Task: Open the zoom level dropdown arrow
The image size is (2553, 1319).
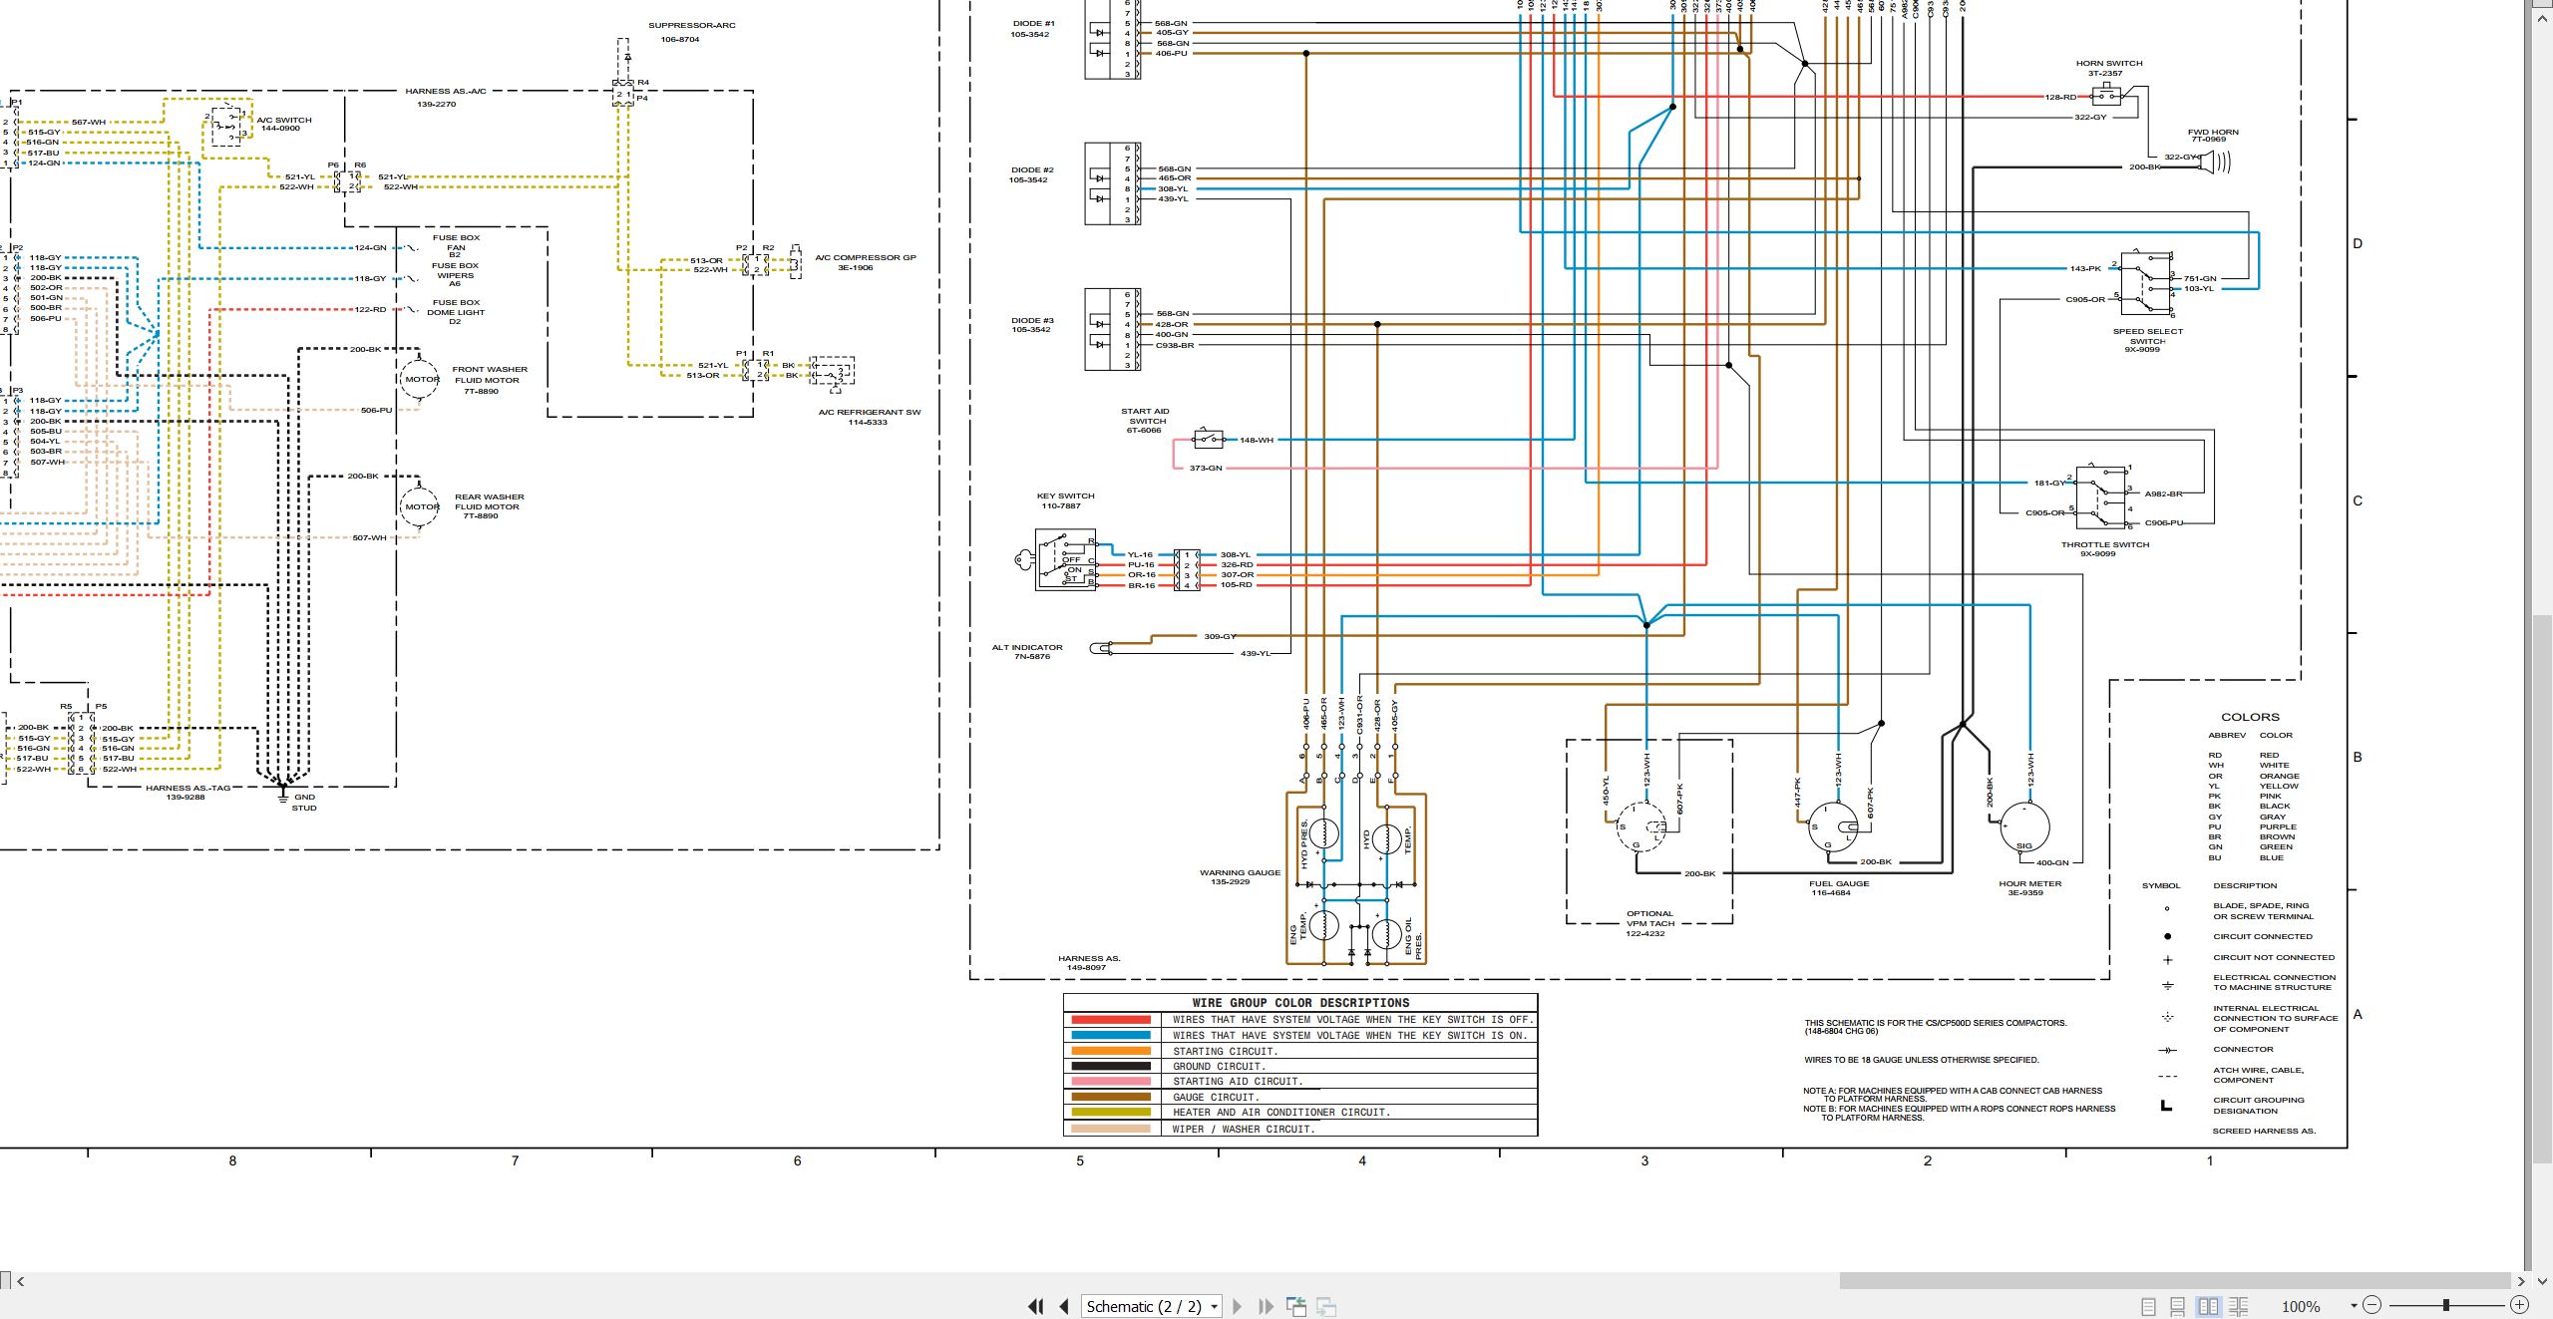Action: click(x=2354, y=1306)
